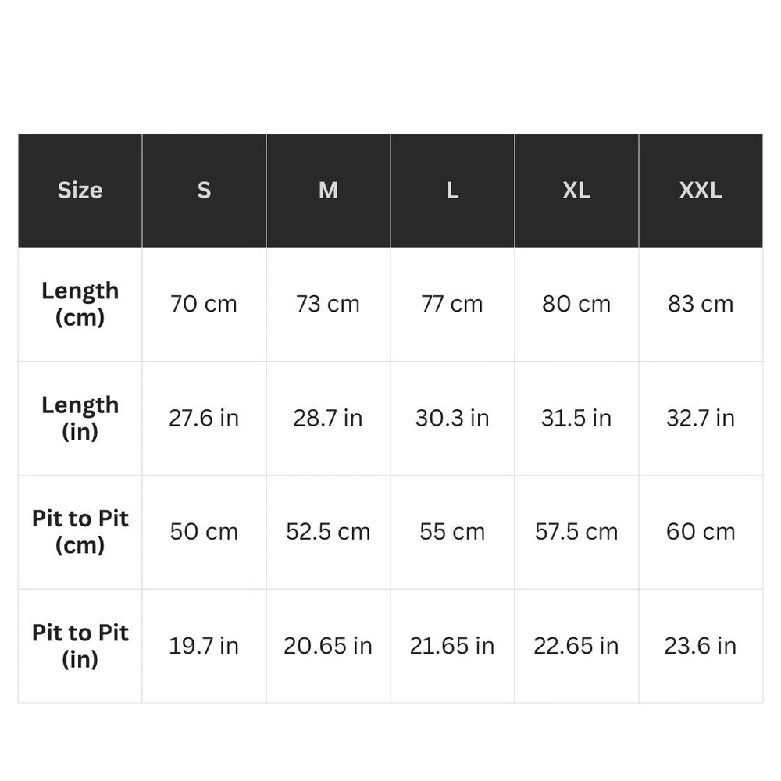Click the 19.7 in pit to pit cell
The image size is (781, 781).
204,646
